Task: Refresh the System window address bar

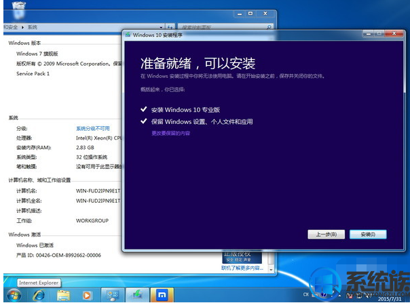Action: pos(170,27)
